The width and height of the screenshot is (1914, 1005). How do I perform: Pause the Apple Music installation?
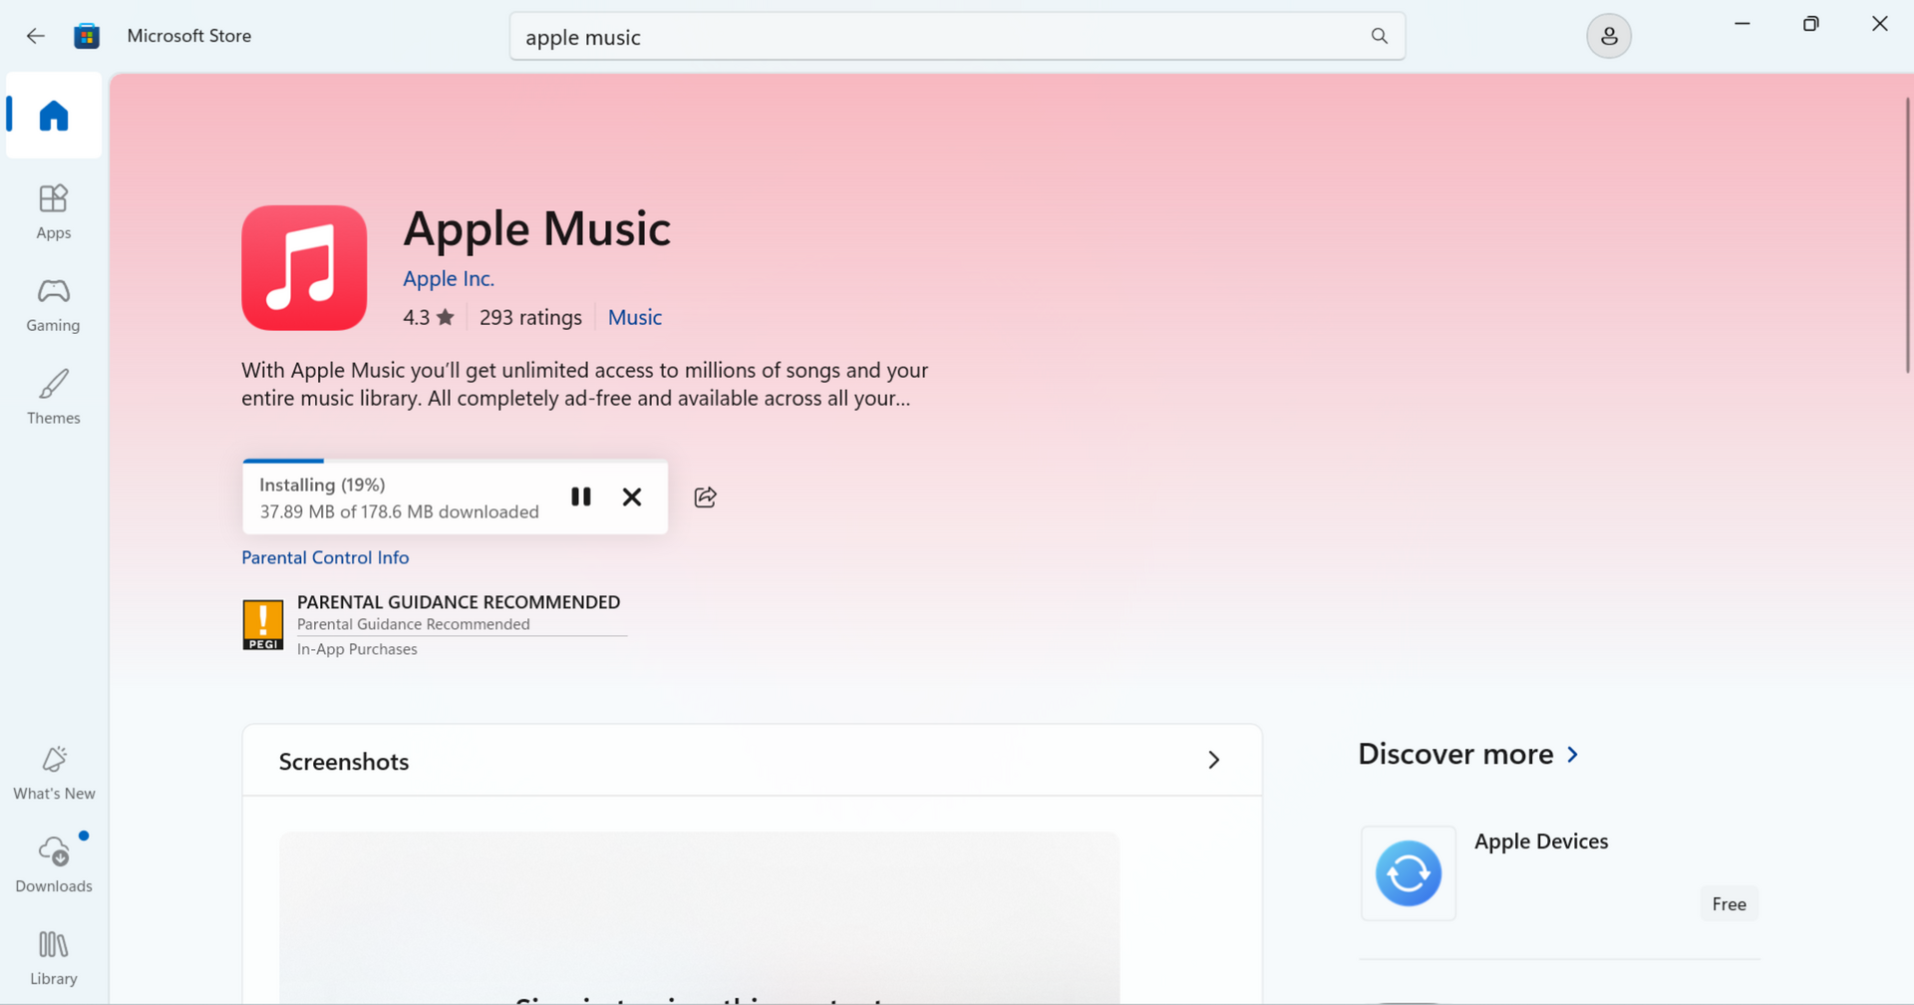581,497
